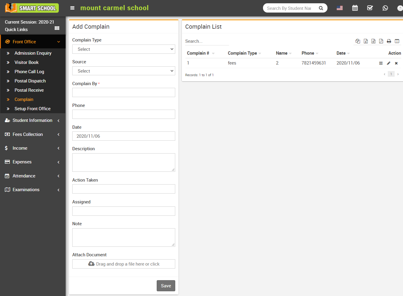The height and width of the screenshot is (296, 403).
Task: Print the complain list
Action: click(x=389, y=41)
